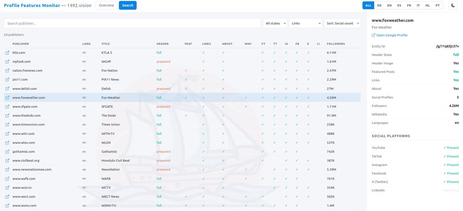Sort by the PUBLISHER column header
Viewport: 463px width, 211px height.
coord(21,44)
